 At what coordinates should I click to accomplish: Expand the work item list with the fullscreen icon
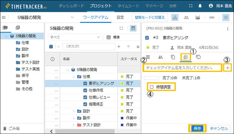coord(121,28)
